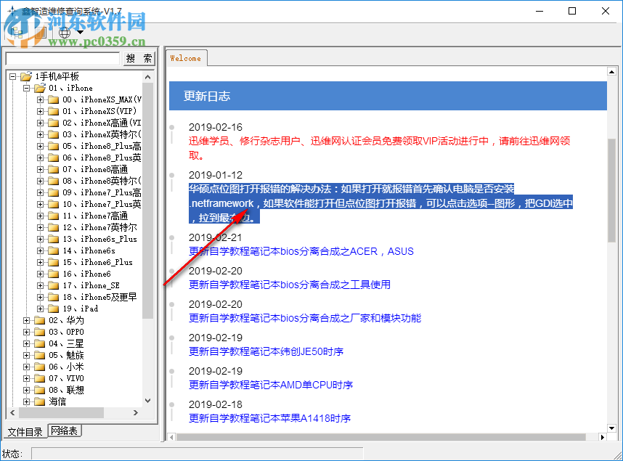Expand the 07、iPhone8高通 folder
This screenshot has width=623, height=461.
pos(41,169)
